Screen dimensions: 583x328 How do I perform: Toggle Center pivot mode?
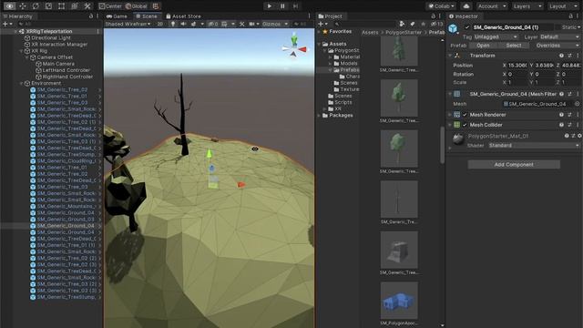click(110, 6)
